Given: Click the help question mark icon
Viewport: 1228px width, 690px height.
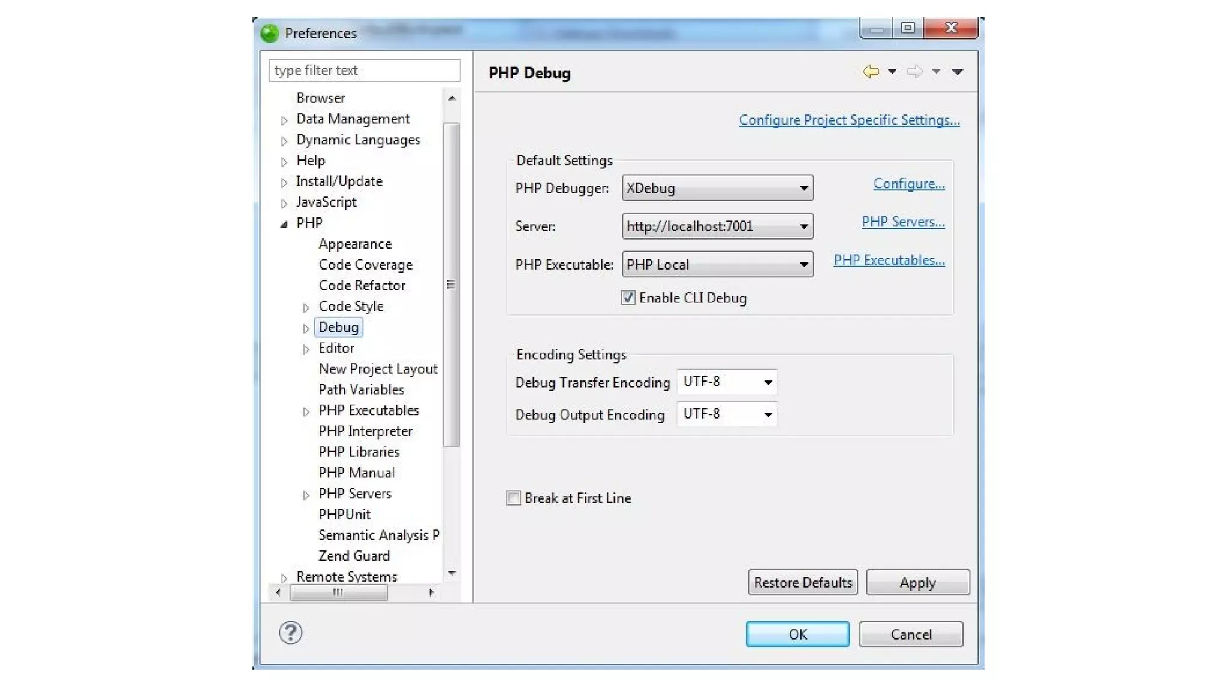Looking at the screenshot, I should coord(291,632).
